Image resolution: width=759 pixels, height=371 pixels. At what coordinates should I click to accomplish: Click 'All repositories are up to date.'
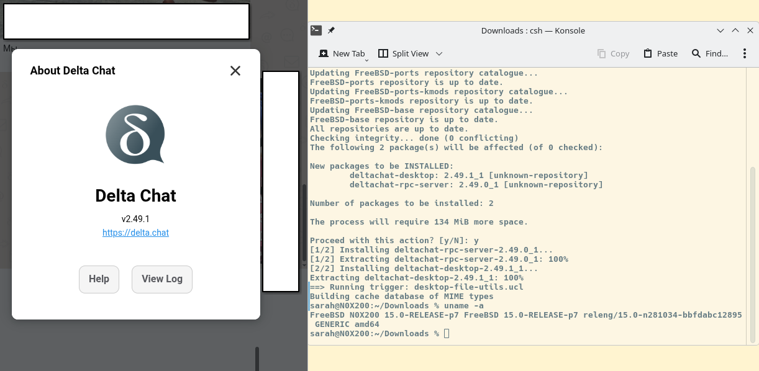coord(389,129)
